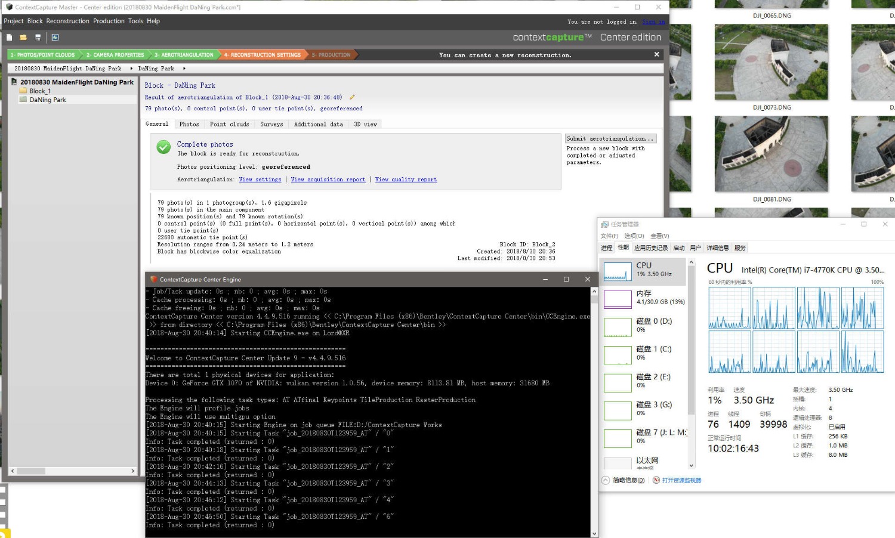
Task: Click the Sign in link
Action: (x=653, y=21)
